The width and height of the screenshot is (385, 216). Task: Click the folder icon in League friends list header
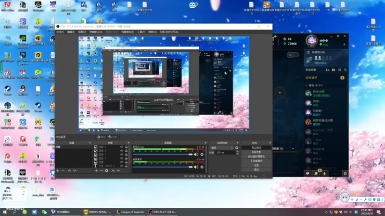tap(334, 70)
